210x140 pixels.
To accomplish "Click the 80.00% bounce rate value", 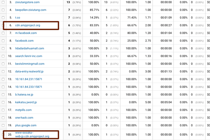I will click(x=132, y=33).
